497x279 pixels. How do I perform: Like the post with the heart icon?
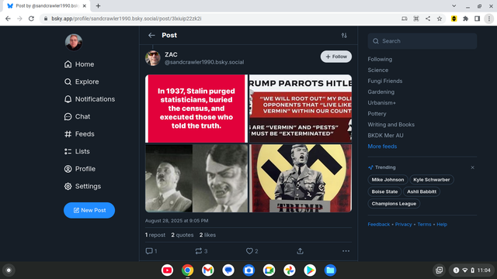[x=249, y=251]
